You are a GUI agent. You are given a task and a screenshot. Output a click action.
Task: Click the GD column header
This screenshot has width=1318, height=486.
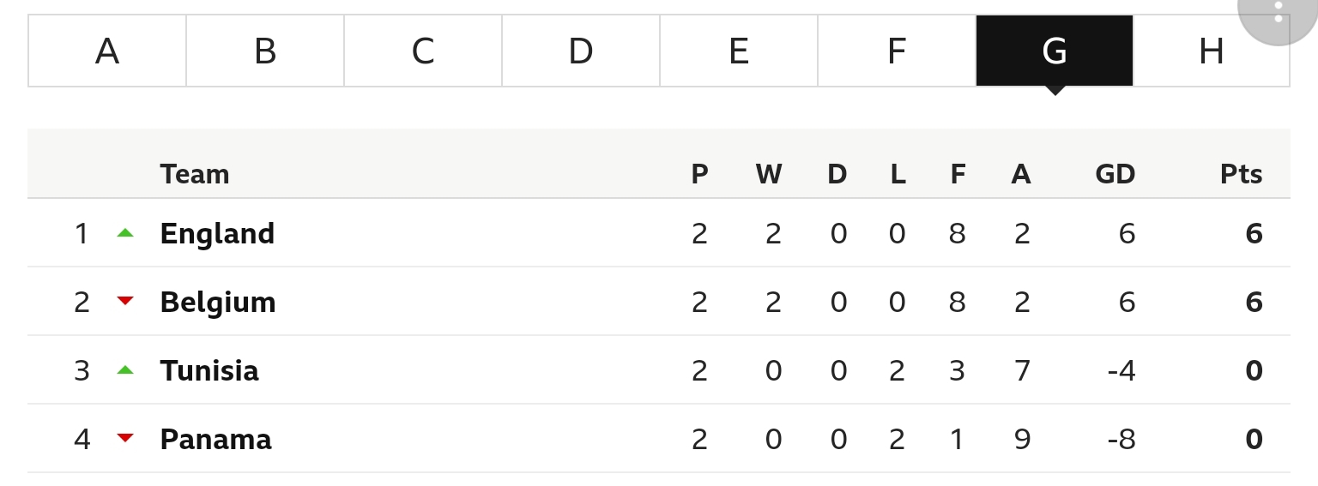tap(1115, 174)
